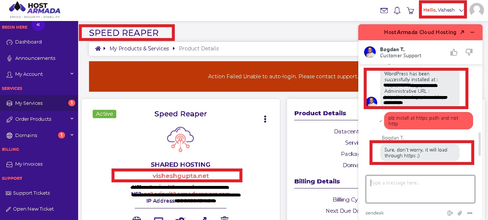Follow the My Products & Services breadcrumb link
Viewport: 488px width, 220px height.
[x=139, y=49]
